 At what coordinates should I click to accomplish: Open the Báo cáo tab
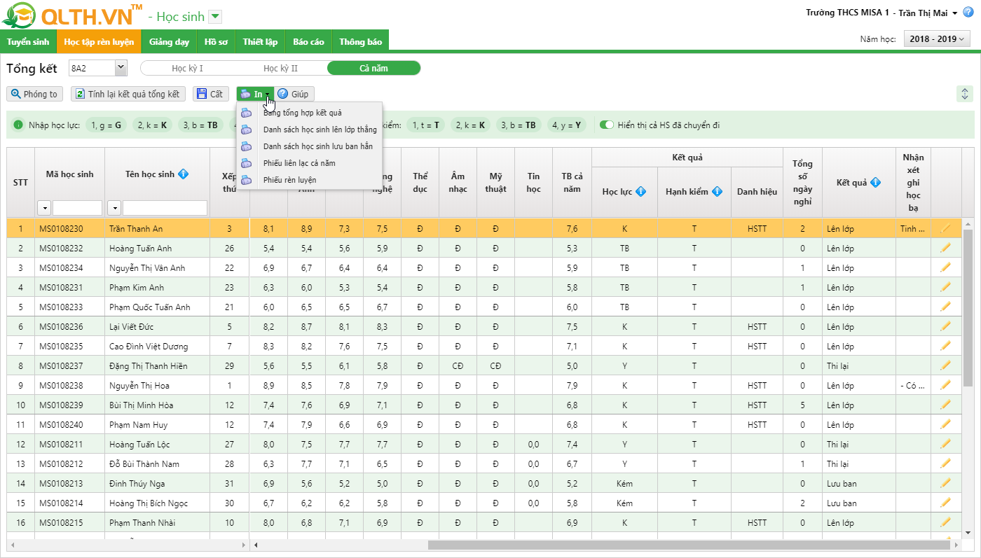click(x=308, y=42)
